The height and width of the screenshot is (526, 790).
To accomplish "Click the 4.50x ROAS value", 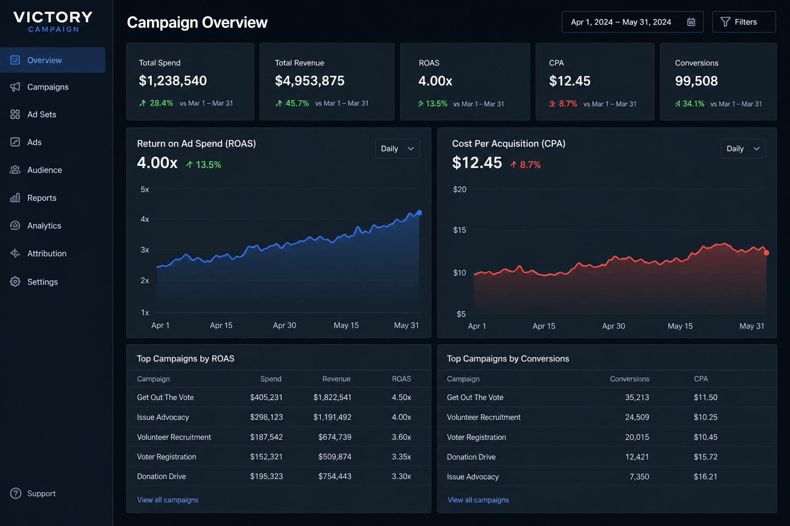I will tap(401, 398).
